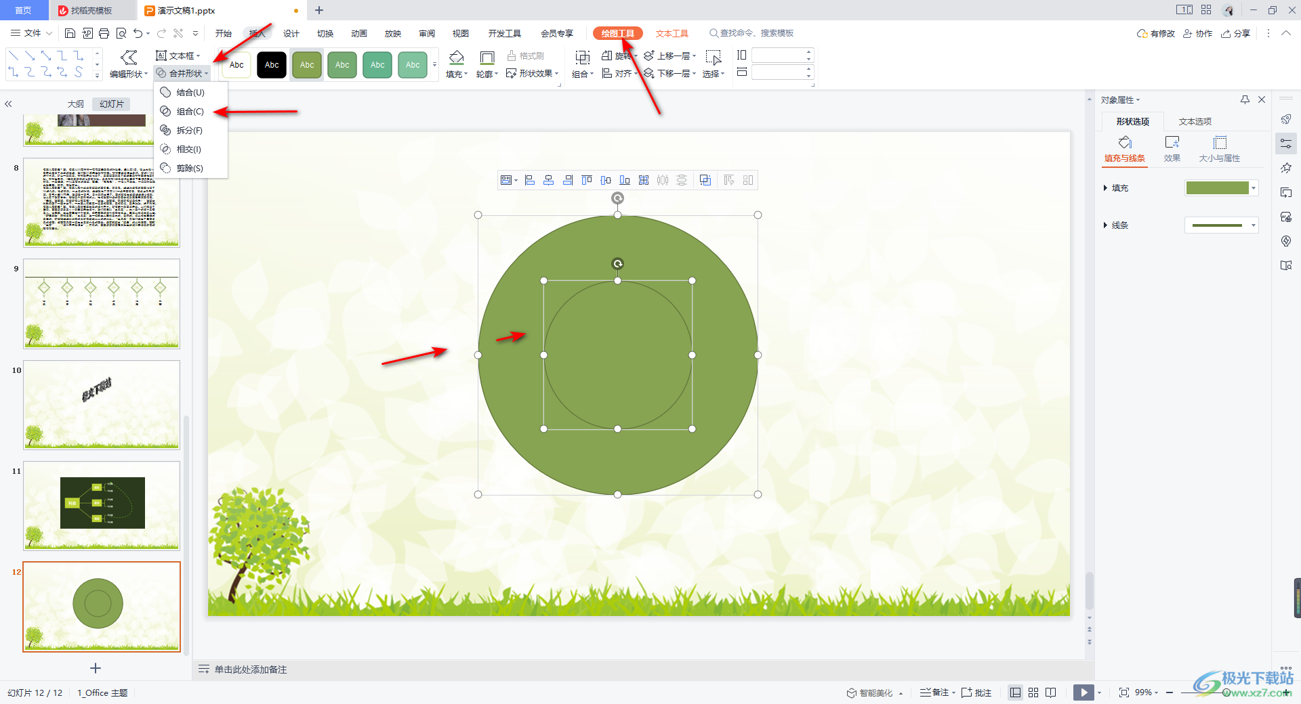Switch to Slide Sorter view
Viewport: 1301px width, 704px height.
pos(1033,692)
